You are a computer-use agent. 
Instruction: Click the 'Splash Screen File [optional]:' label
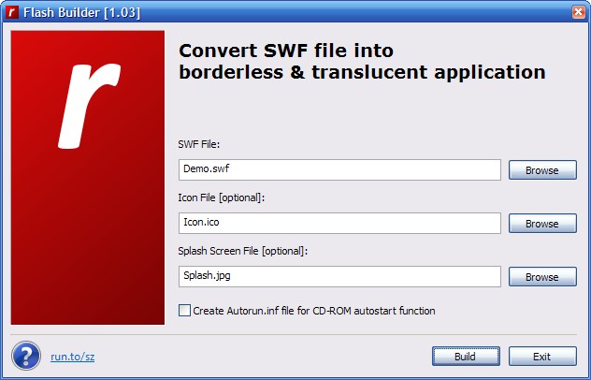[x=243, y=251]
